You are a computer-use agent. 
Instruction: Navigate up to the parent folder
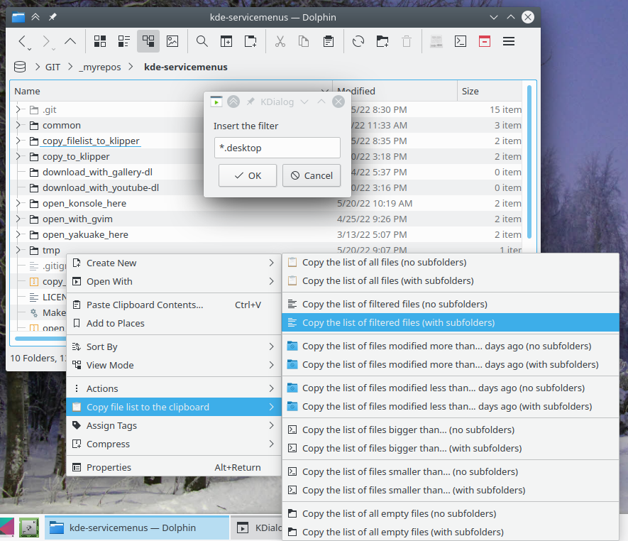[x=70, y=41]
